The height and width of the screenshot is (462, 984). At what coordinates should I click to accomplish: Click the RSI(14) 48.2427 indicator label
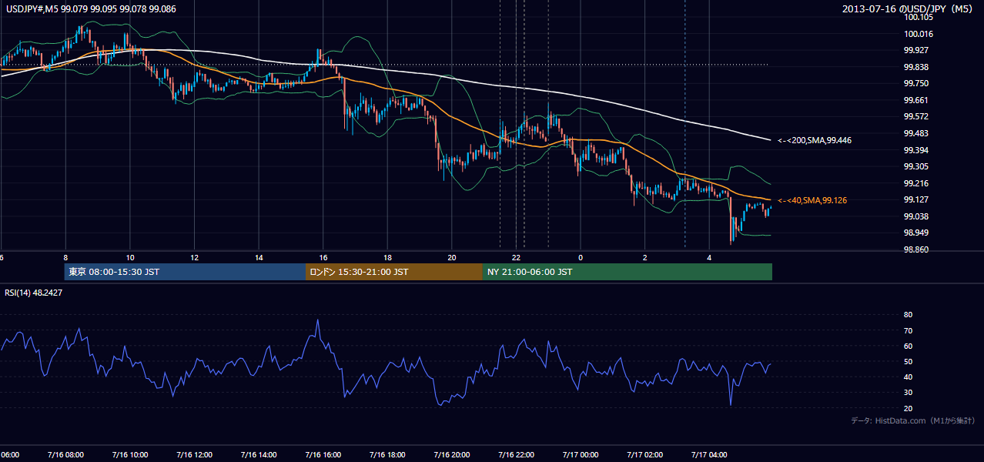tap(35, 293)
